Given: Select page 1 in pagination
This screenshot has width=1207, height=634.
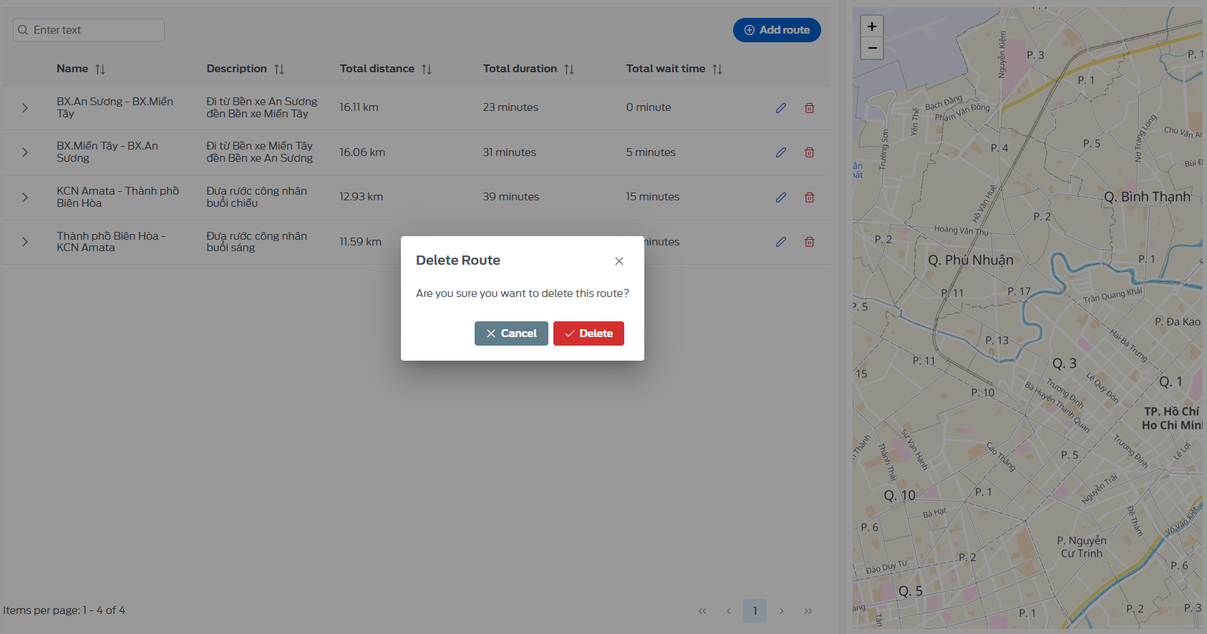Looking at the screenshot, I should (755, 611).
